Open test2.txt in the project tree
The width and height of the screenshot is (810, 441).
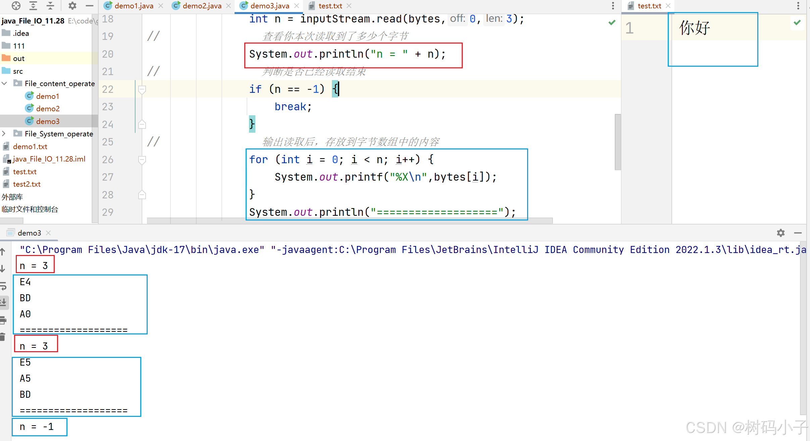tap(27, 184)
